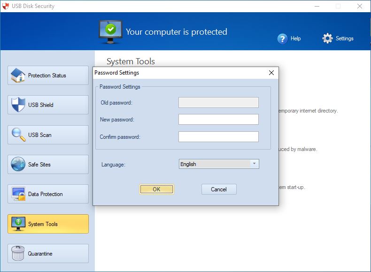
Task: Open the Safe Sites section
Action: 48,165
